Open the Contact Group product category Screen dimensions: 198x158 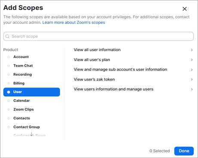coord(27,127)
